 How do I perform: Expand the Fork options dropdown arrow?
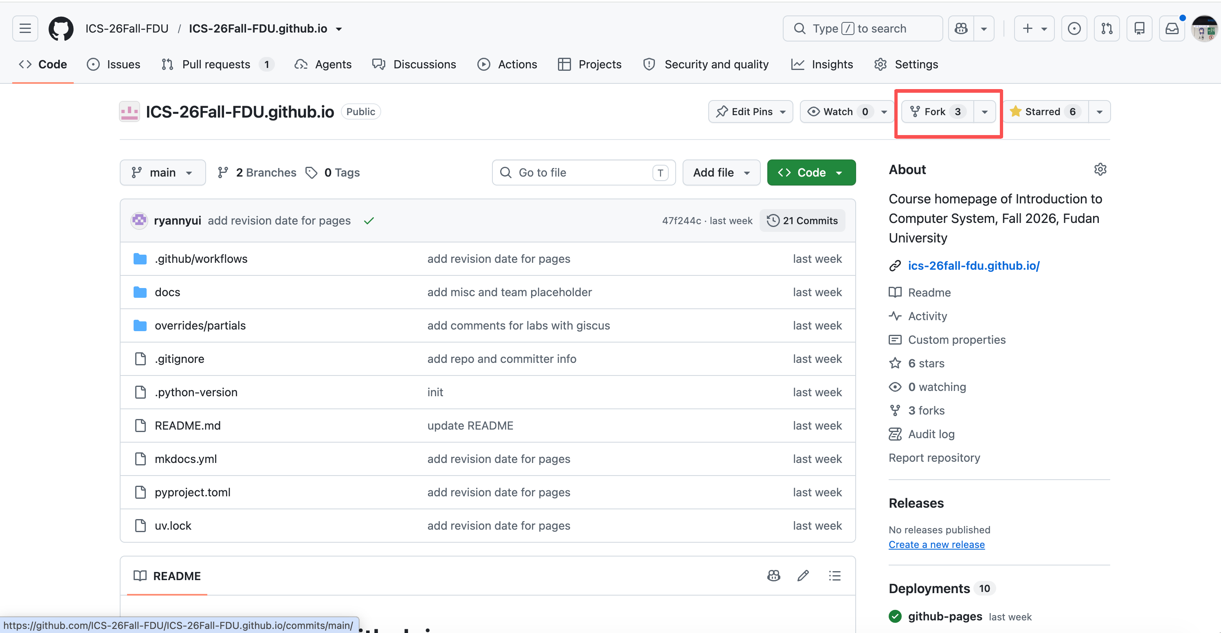click(x=984, y=112)
